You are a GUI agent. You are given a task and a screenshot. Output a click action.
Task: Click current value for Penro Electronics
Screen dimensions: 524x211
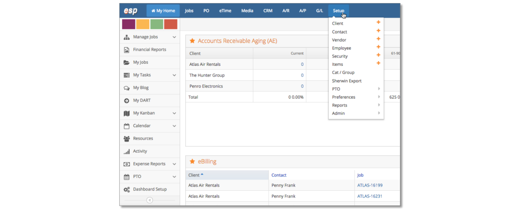(x=302, y=86)
